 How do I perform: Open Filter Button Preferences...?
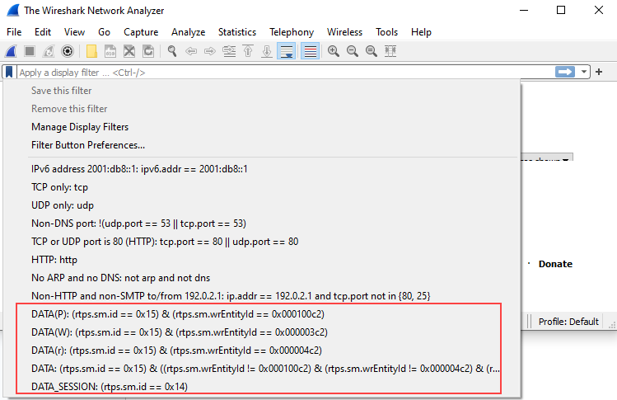(x=88, y=145)
